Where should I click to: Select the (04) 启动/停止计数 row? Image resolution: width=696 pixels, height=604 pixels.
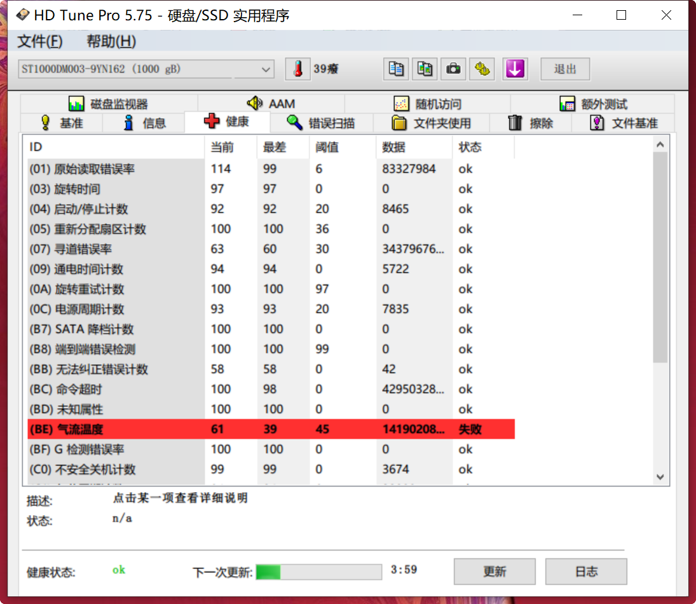click(x=271, y=209)
